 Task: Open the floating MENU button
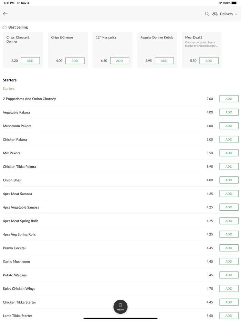(x=120, y=307)
